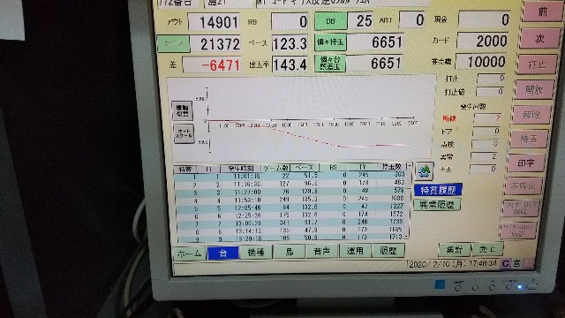Viewport: 565px width, 318px height.
Task: Switch to the 機種 tab
Action: [256, 252]
